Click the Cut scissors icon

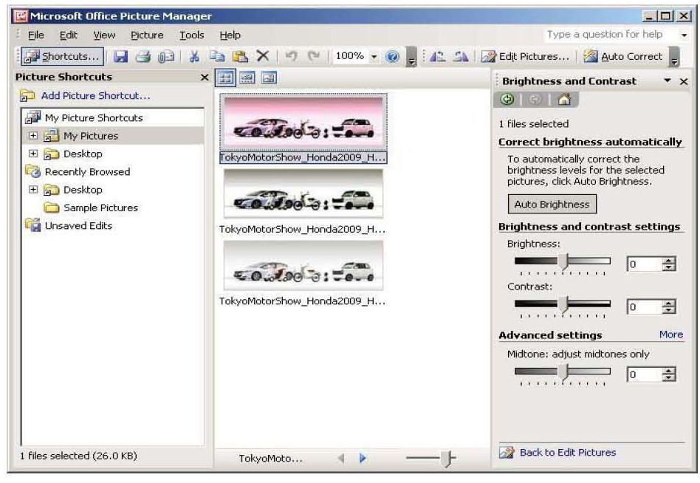click(x=195, y=57)
